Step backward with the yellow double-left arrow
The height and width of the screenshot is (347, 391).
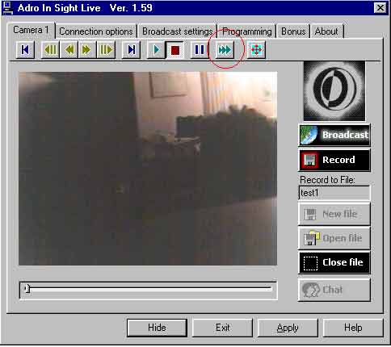point(69,50)
